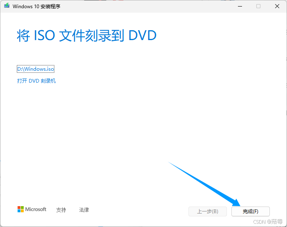
Task: Click the 上一步(B) back button
Action: pyautogui.click(x=208, y=211)
